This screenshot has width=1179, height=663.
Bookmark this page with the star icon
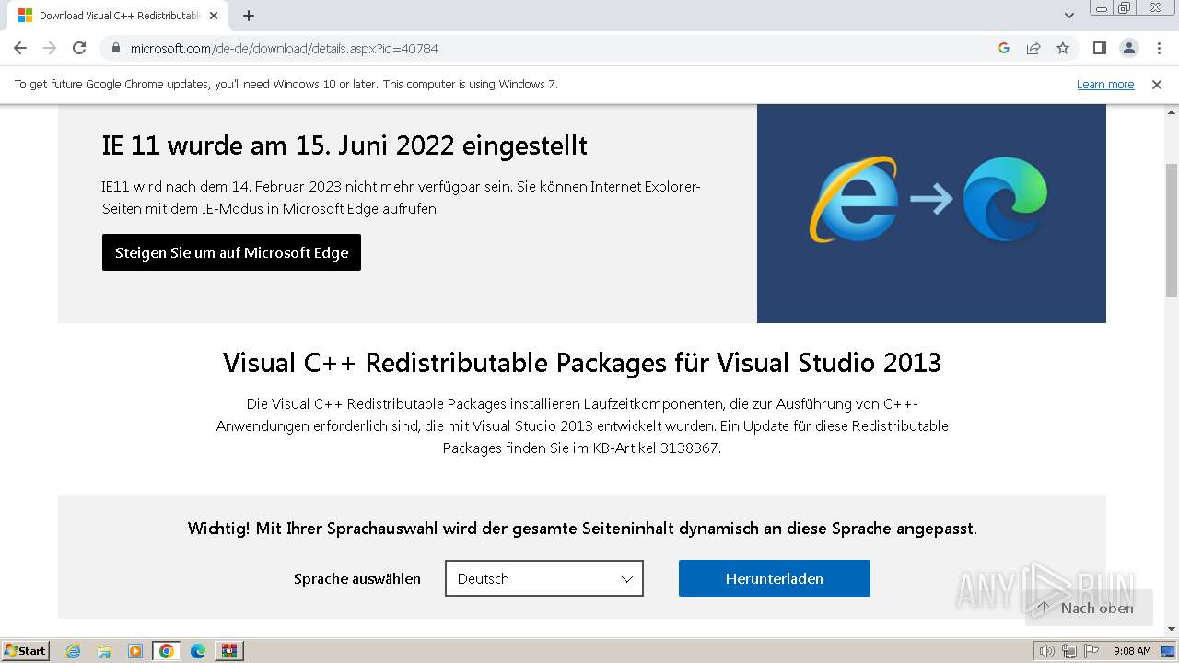[x=1063, y=48]
